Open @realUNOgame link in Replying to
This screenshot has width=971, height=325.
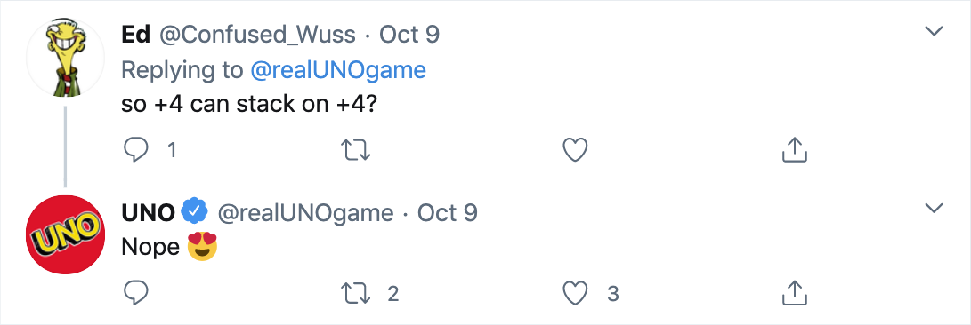click(x=338, y=70)
